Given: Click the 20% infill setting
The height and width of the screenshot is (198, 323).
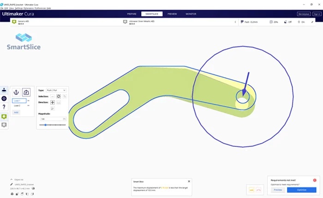Looking at the screenshot, I should coord(274,22).
